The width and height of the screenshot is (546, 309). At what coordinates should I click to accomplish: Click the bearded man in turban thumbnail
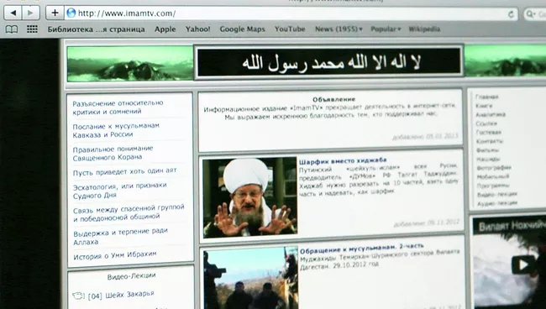(x=249, y=197)
